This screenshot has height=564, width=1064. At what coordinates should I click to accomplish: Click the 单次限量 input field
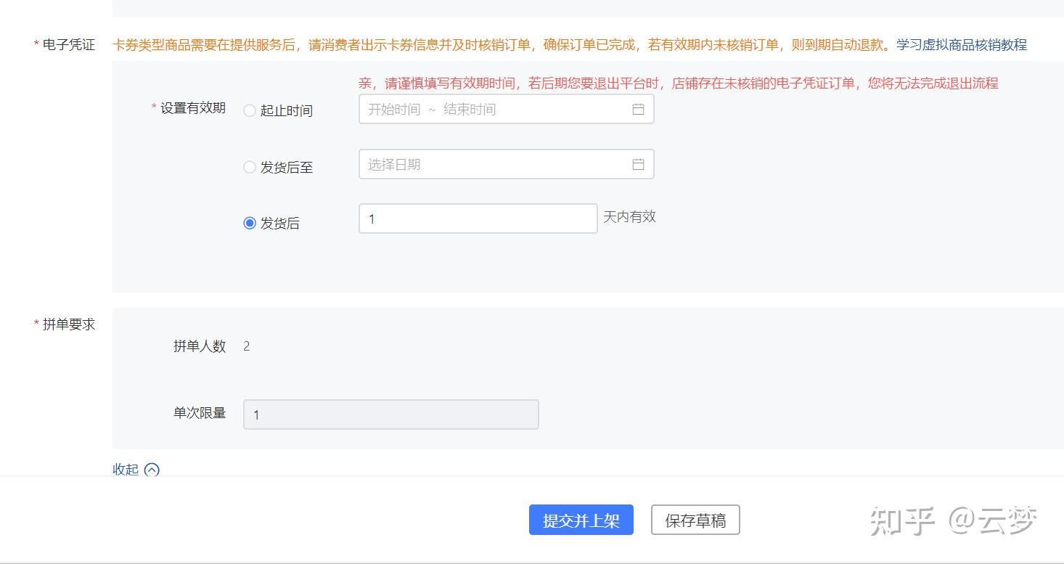click(x=391, y=414)
